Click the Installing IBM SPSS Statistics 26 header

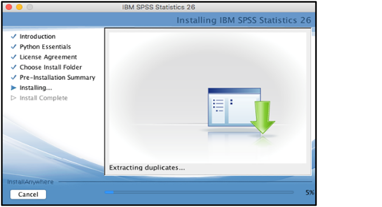pyautogui.click(x=244, y=20)
